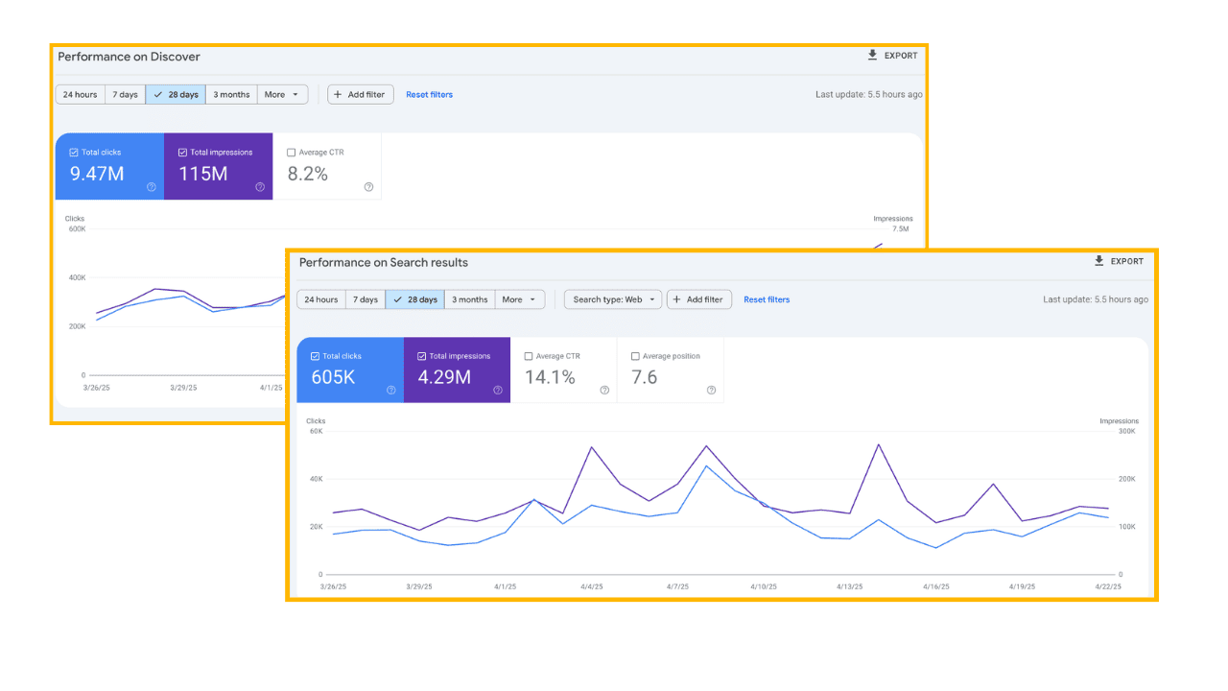This screenshot has width=1228, height=691.
Task: Open help icon on 605K Total clicks card
Action: (x=391, y=390)
